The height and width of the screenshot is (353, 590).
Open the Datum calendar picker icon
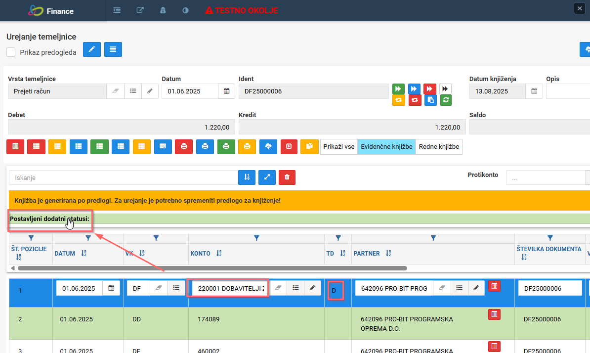[x=226, y=91]
